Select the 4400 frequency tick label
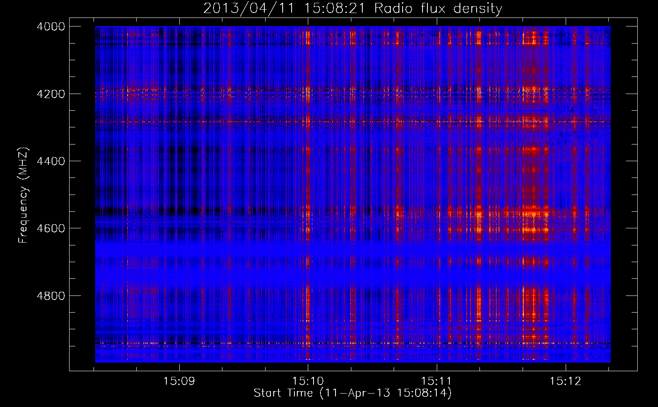 click(x=51, y=161)
